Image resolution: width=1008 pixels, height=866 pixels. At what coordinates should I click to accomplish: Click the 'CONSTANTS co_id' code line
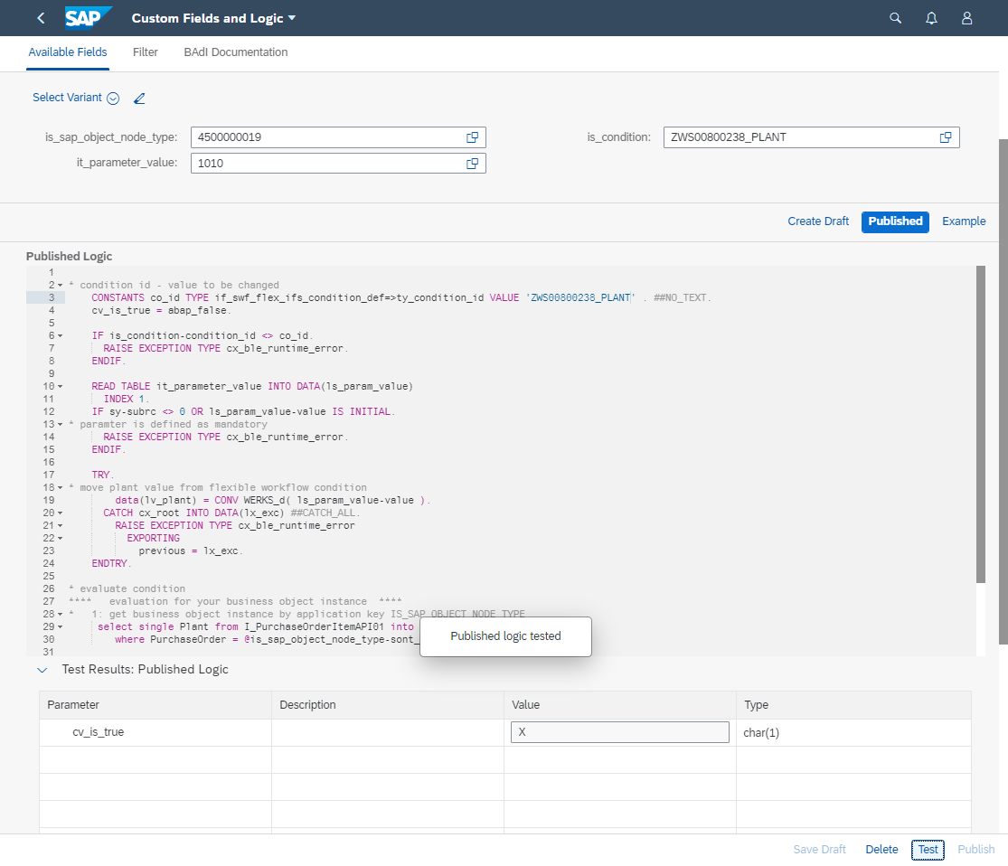click(400, 297)
